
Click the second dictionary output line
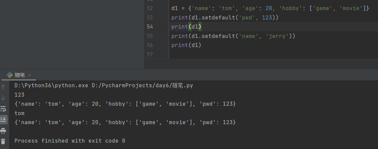[x=125, y=122]
